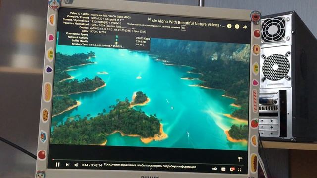The height and width of the screenshot is (178, 317).
Task: Click the 'Прокрутите экран вниз' hint text
Action: point(150,166)
